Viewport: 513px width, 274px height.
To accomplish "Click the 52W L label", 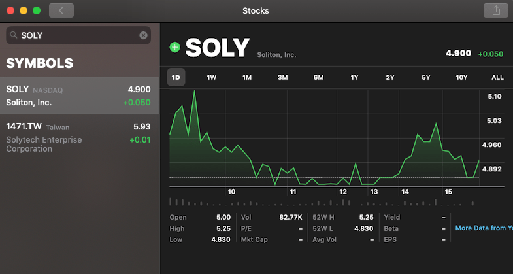I will click(323, 228).
